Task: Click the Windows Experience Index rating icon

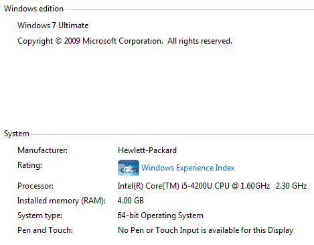Action: [129, 168]
